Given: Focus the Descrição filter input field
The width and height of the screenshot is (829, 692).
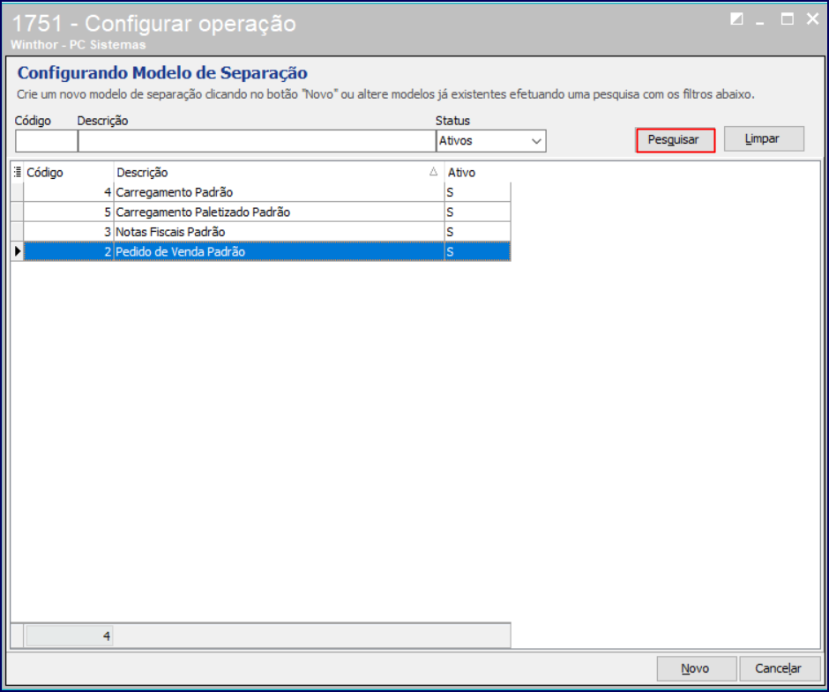Looking at the screenshot, I should coord(257,141).
